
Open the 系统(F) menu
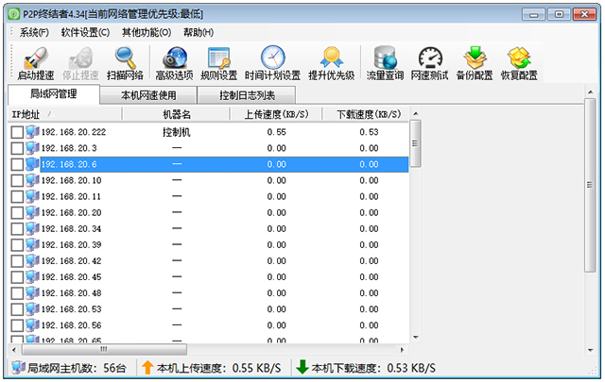(34, 32)
